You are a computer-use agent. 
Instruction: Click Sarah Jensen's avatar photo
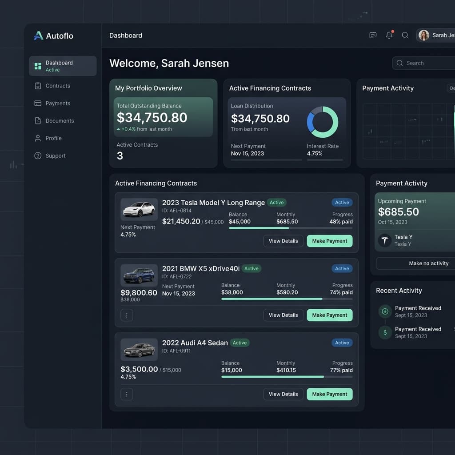[x=423, y=36]
